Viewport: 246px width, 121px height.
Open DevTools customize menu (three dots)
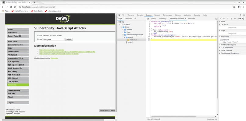point(241,15)
